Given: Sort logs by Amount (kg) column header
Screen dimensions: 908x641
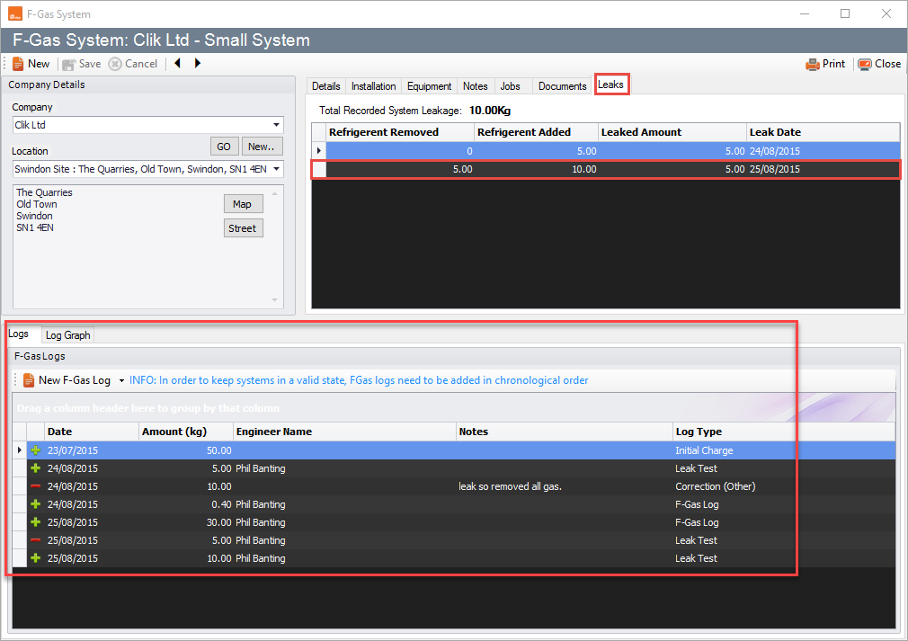Looking at the screenshot, I should (186, 432).
